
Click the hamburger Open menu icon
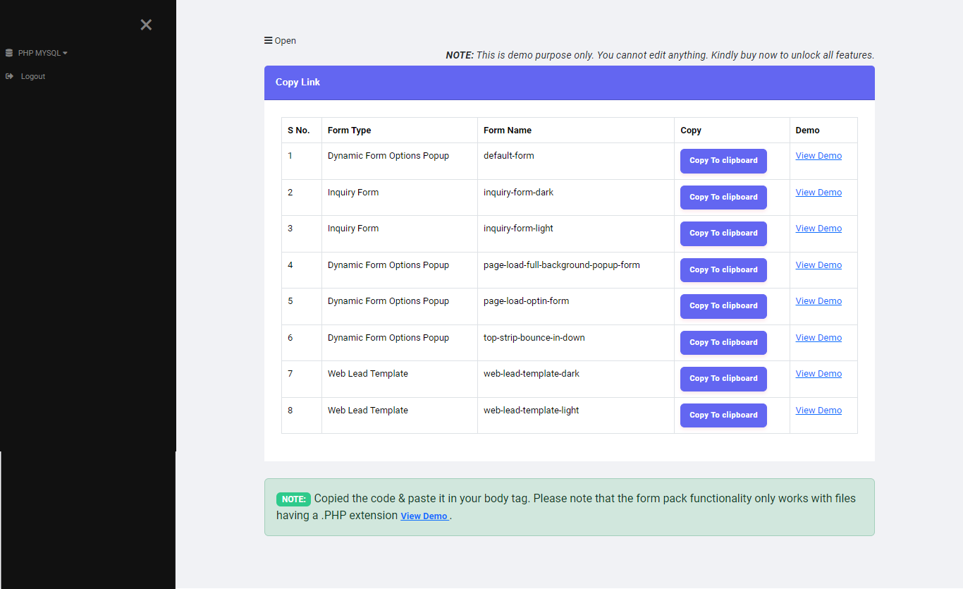pos(269,41)
